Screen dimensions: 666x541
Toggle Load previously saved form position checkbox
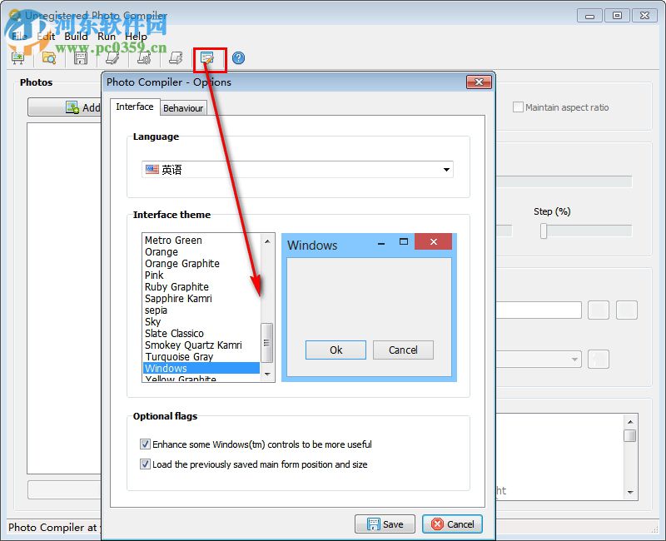(x=145, y=464)
